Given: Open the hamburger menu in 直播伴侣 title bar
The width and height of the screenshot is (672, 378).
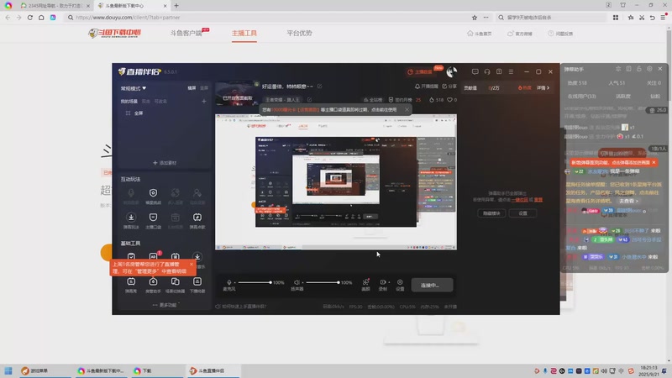Looking at the screenshot, I should coord(511,71).
